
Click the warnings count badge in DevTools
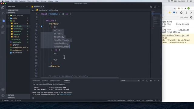170,13
